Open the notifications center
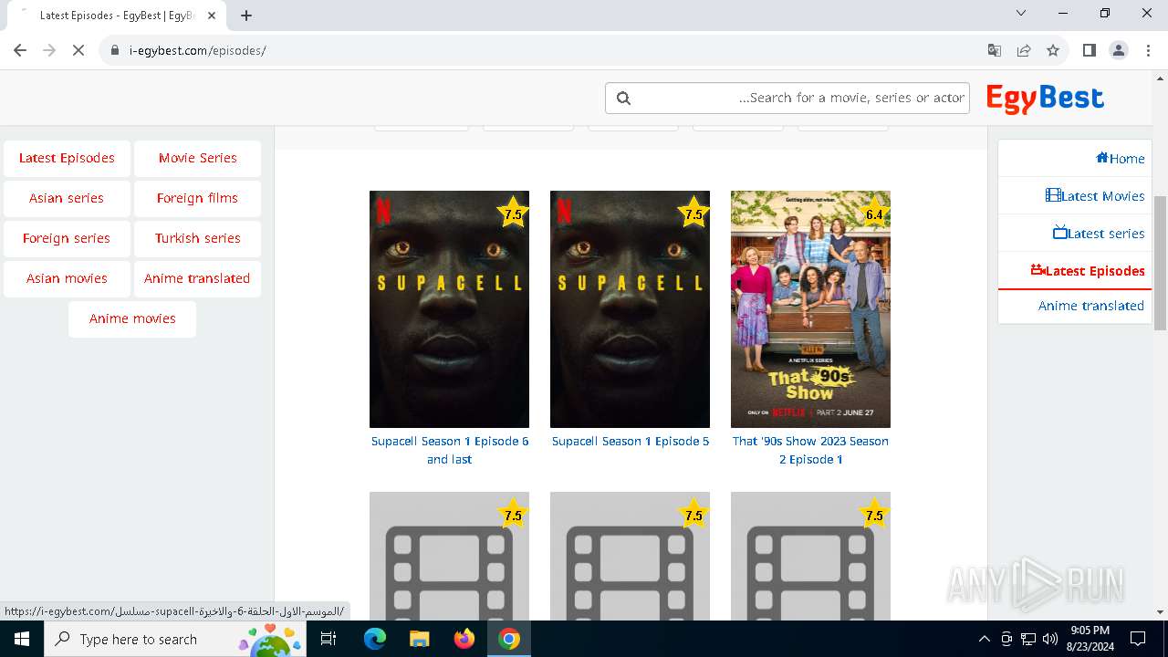Viewport: 1168px width, 657px height. coord(1138,639)
